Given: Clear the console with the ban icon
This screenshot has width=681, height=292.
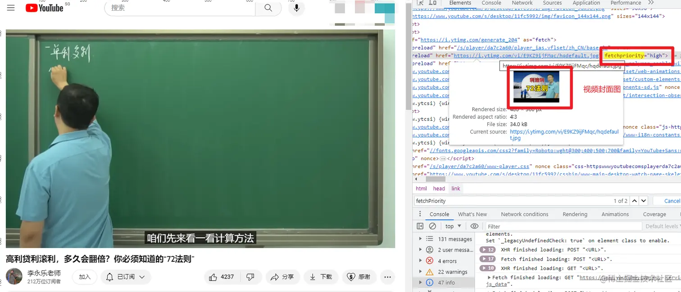Looking at the screenshot, I should (432, 226).
